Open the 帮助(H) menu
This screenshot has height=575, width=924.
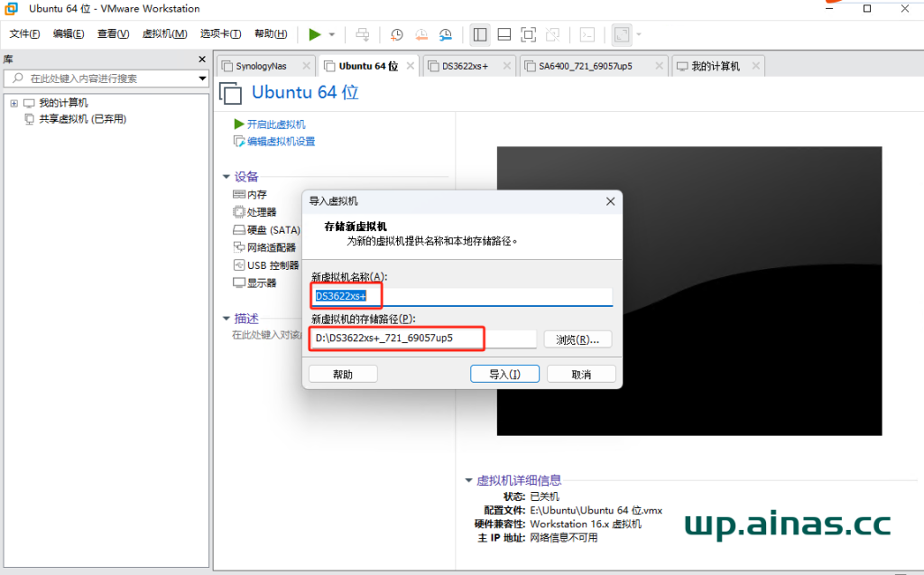point(271,34)
